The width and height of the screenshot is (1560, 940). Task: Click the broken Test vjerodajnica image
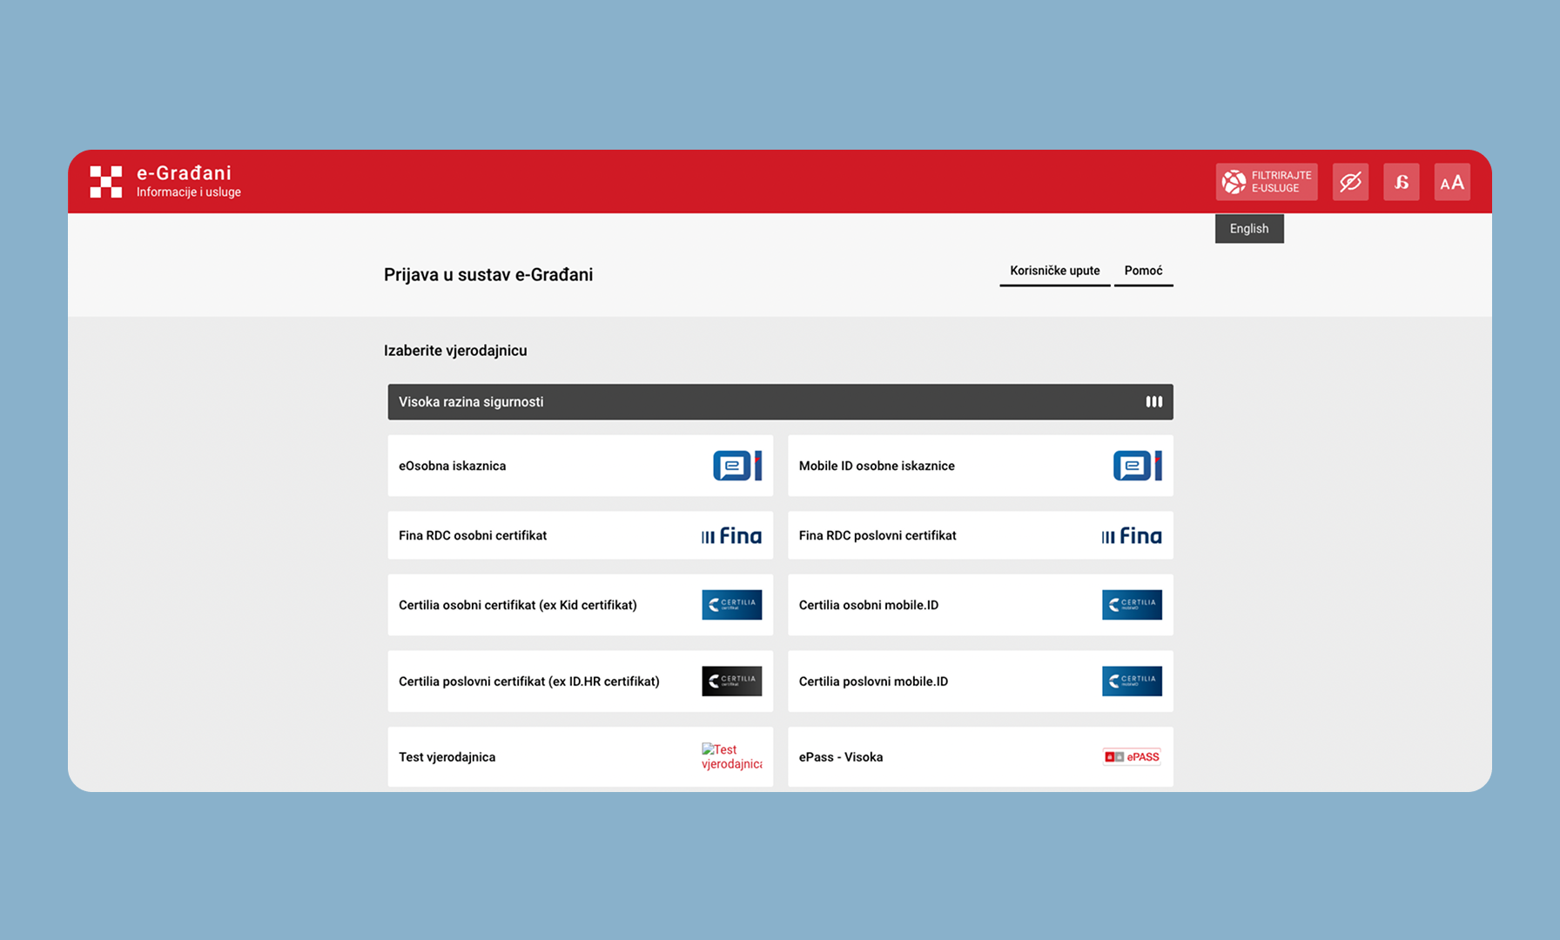pyautogui.click(x=731, y=756)
